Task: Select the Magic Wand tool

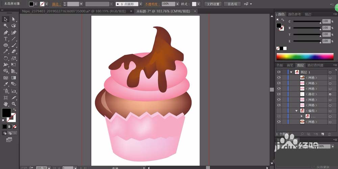Action: 6,26
